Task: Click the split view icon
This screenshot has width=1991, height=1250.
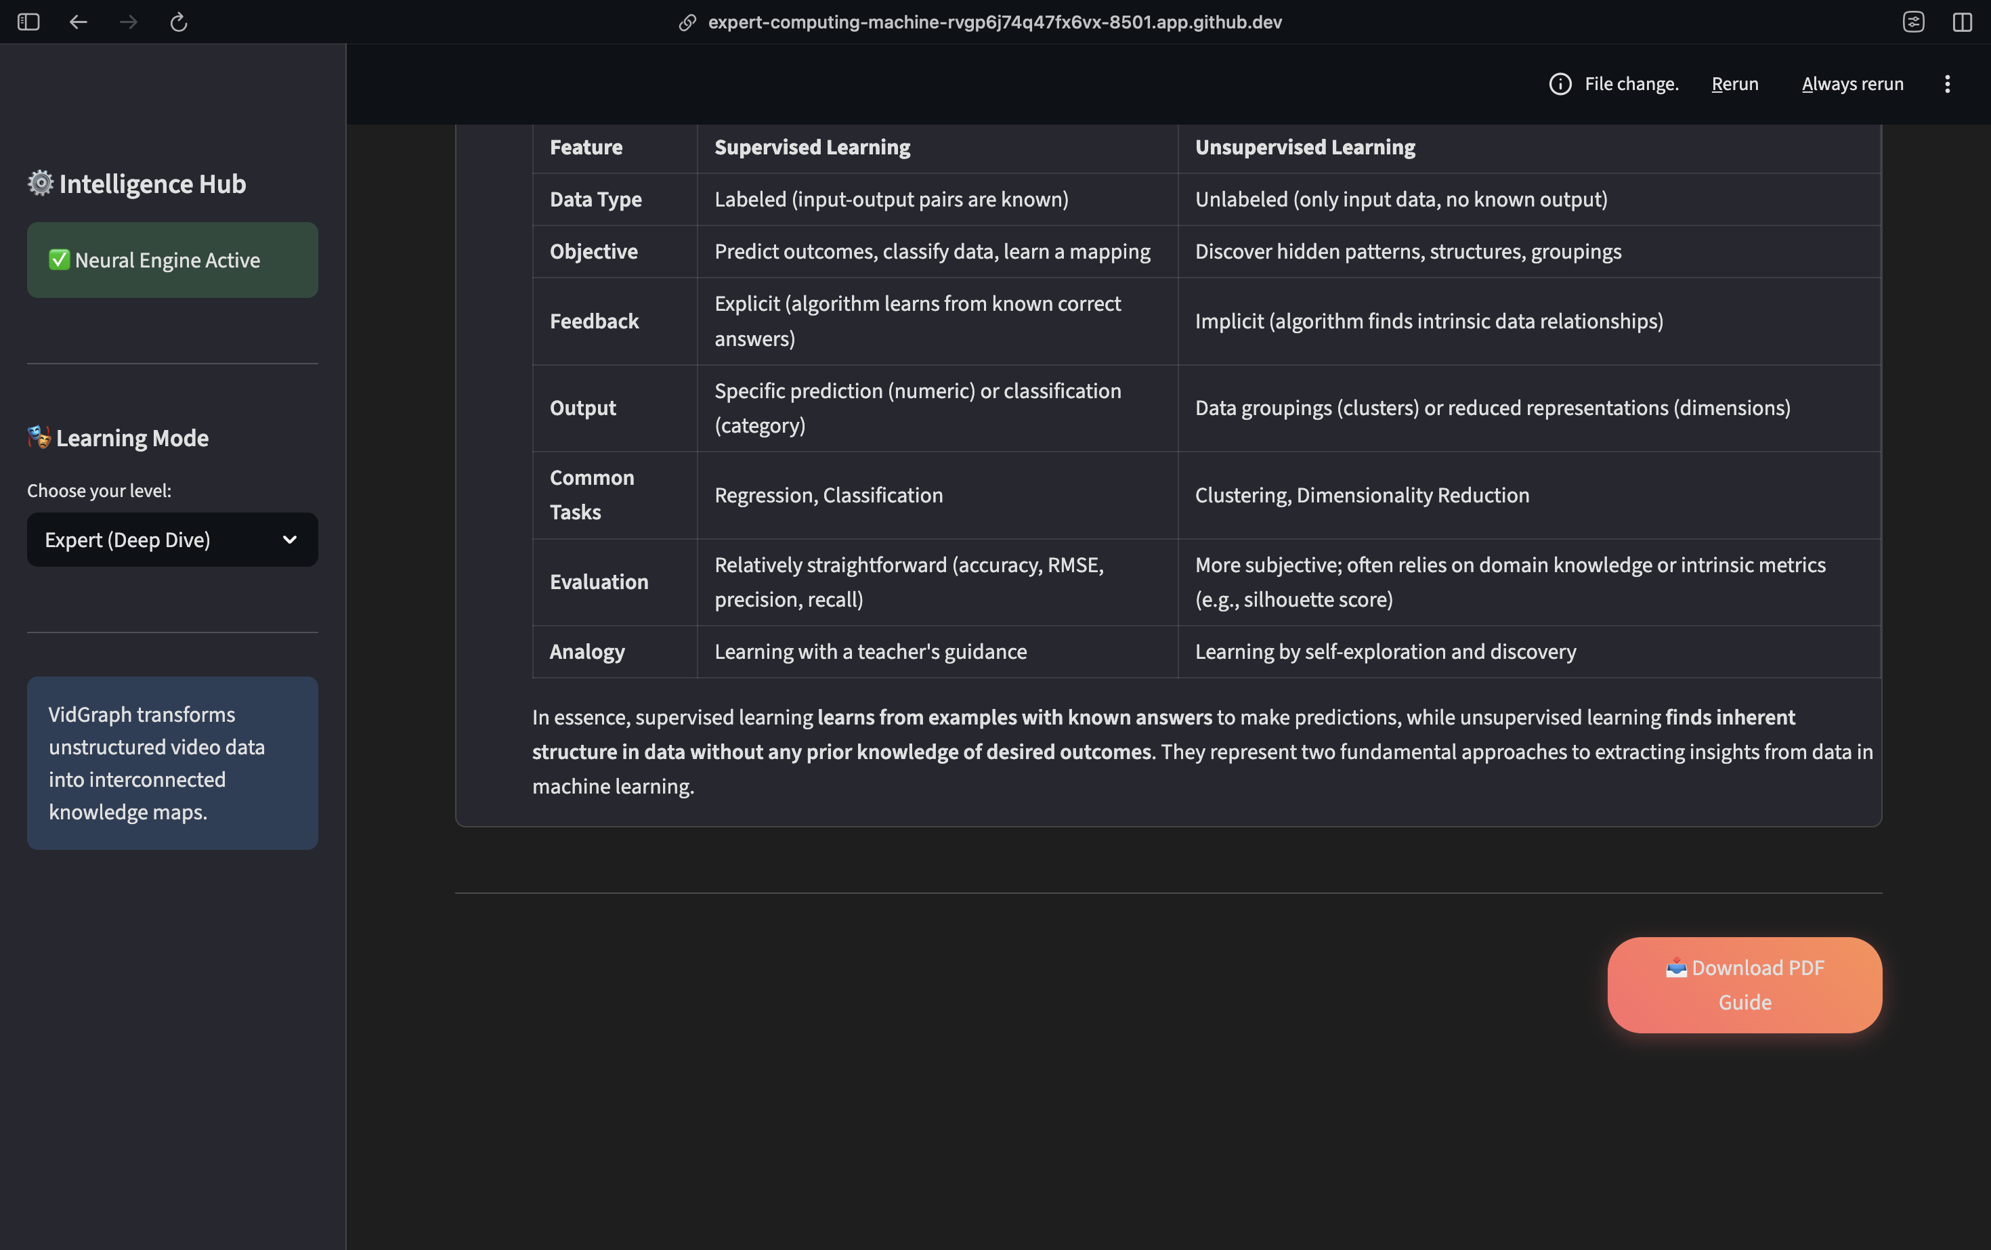Action: tap(1962, 22)
